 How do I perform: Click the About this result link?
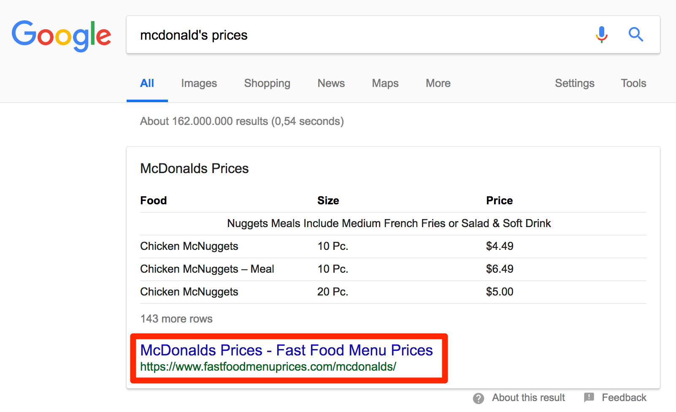tap(528, 398)
